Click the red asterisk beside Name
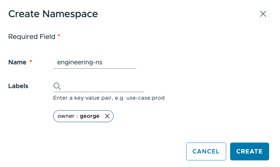The image size is (280, 167). tap(31, 62)
